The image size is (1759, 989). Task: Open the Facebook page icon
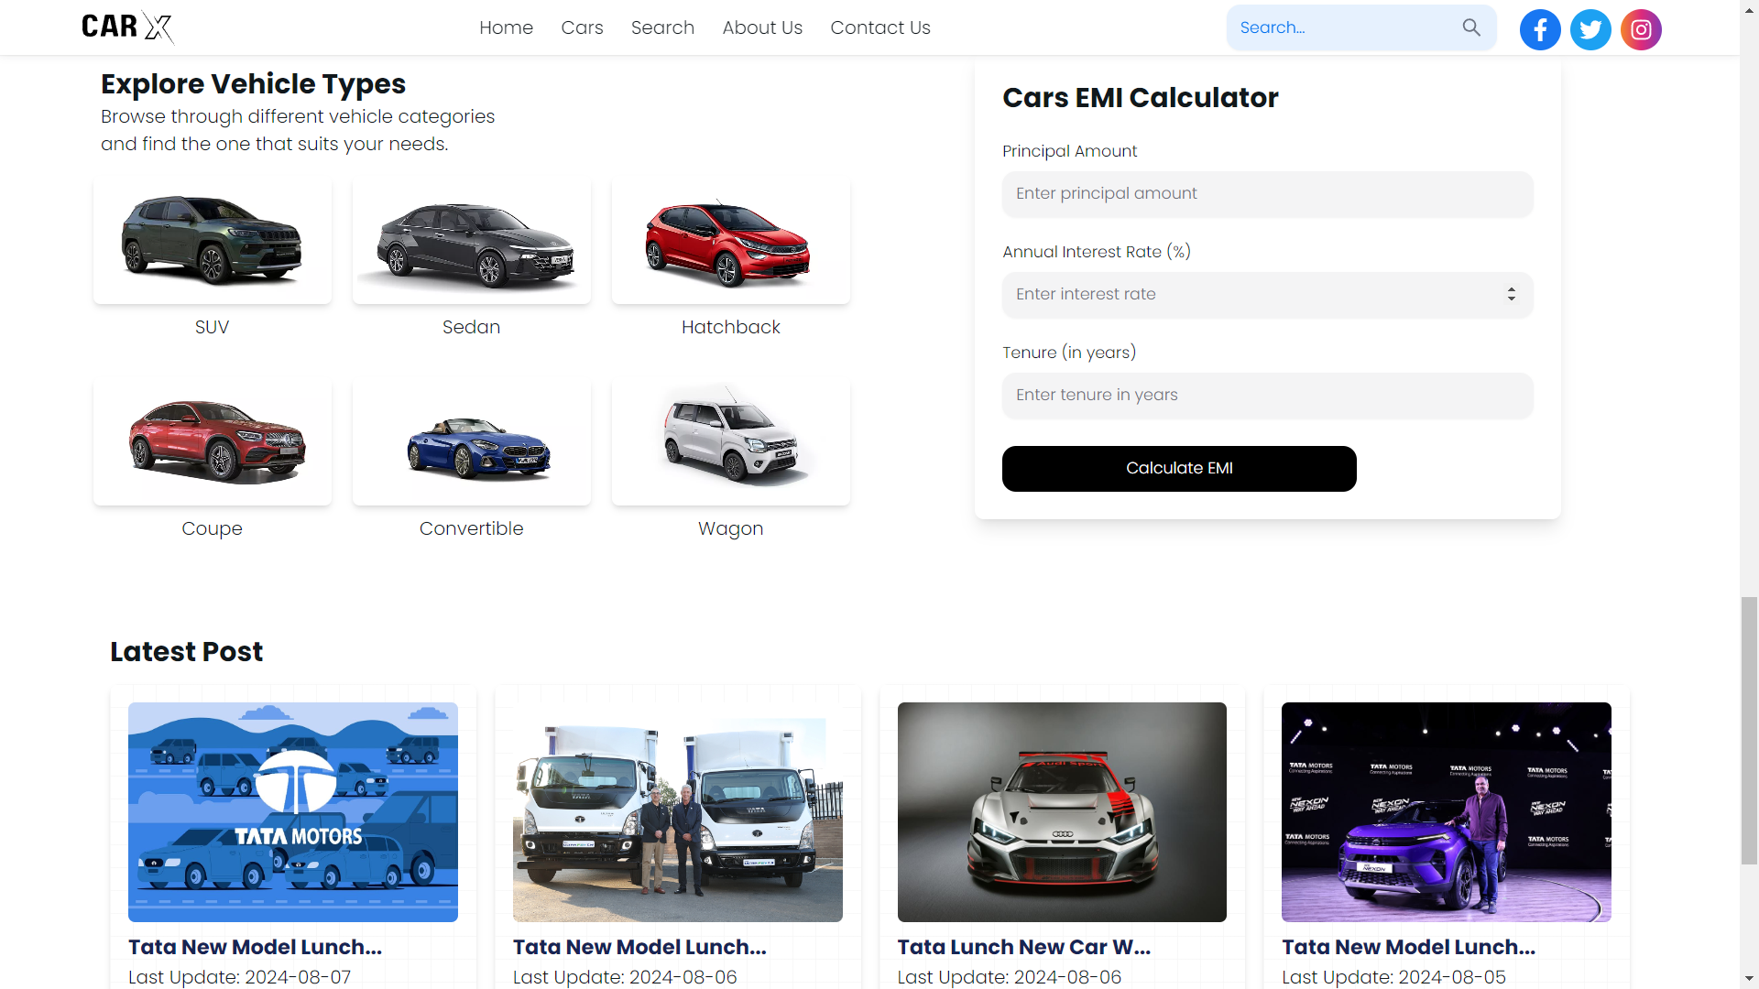1539,29
